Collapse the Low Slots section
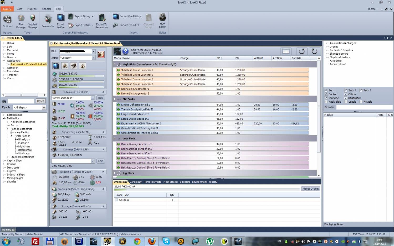 (x=115, y=138)
